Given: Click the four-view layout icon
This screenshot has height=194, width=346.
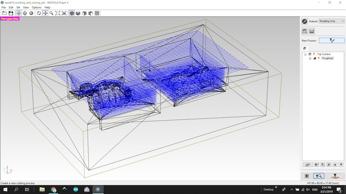Looking at the screenshot, I should pos(97,13).
